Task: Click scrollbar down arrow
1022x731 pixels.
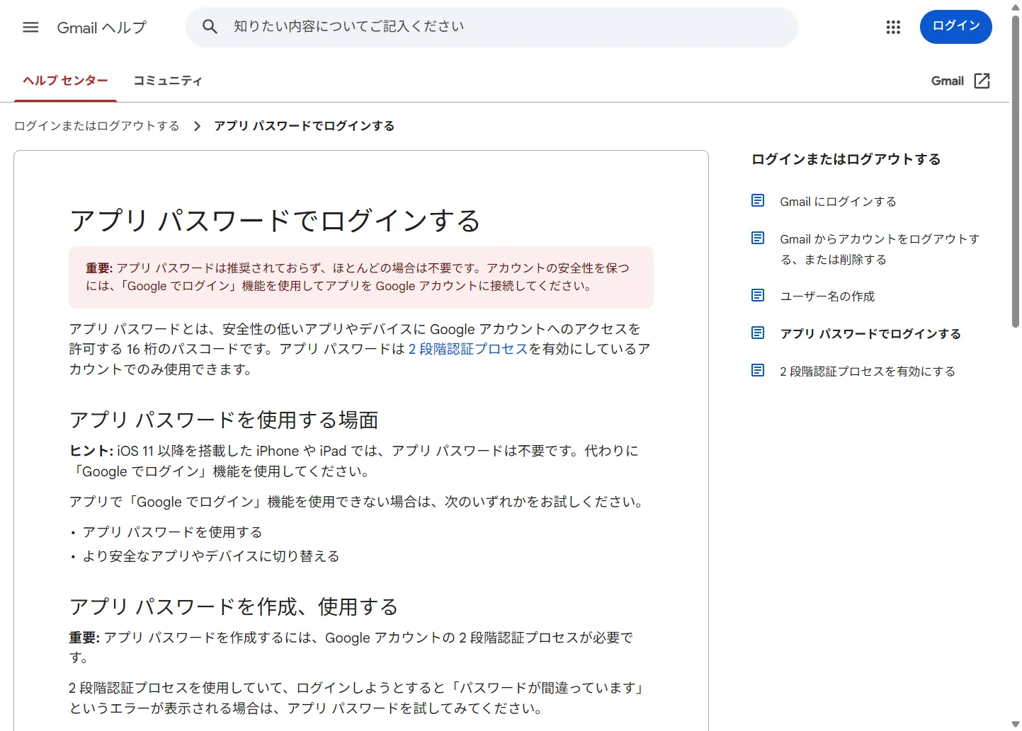Action: (x=1015, y=725)
